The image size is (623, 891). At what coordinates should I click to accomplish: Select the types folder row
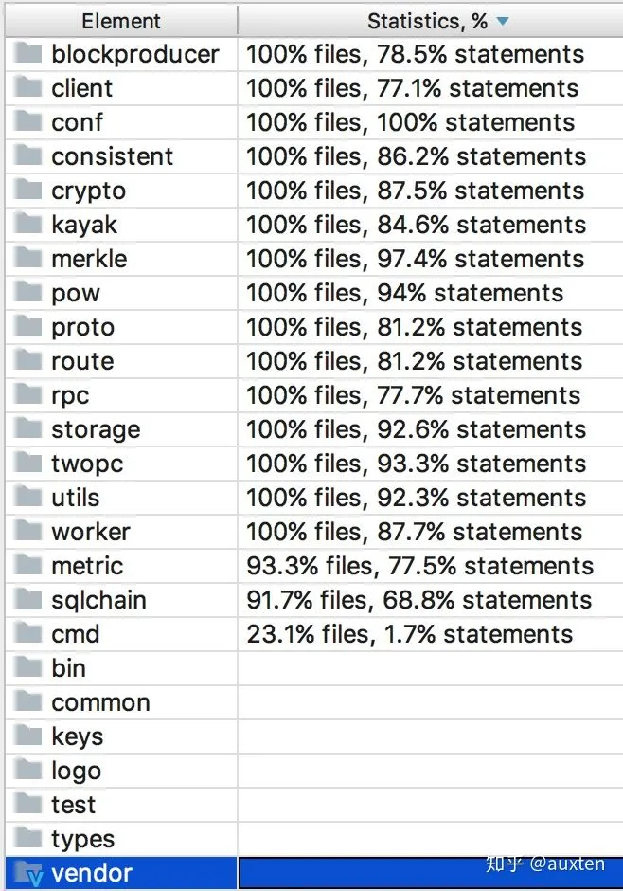(x=82, y=839)
